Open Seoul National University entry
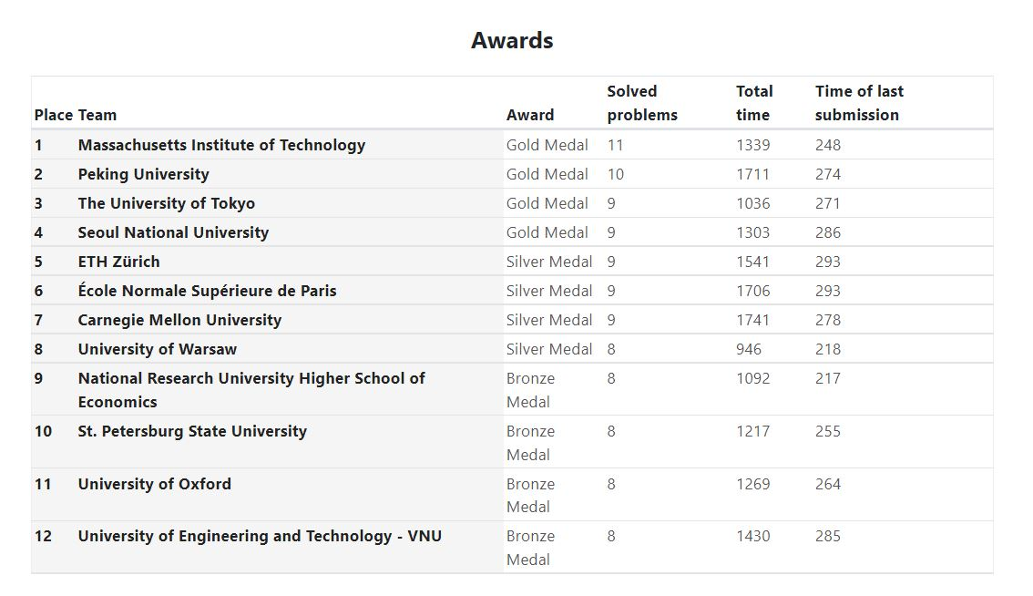The height and width of the screenshot is (596, 1033). 173,232
